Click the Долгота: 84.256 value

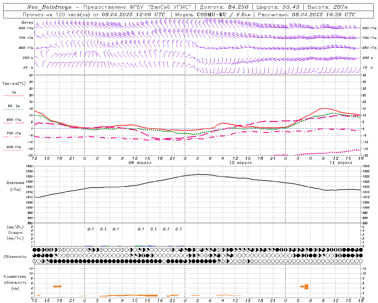point(224,7)
